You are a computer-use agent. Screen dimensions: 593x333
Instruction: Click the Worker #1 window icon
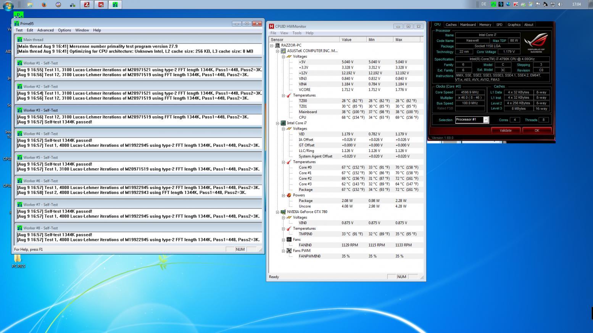pyautogui.click(x=20, y=63)
